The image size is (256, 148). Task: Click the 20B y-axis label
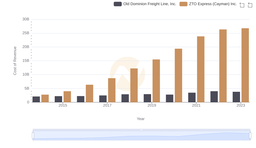(26, 47)
